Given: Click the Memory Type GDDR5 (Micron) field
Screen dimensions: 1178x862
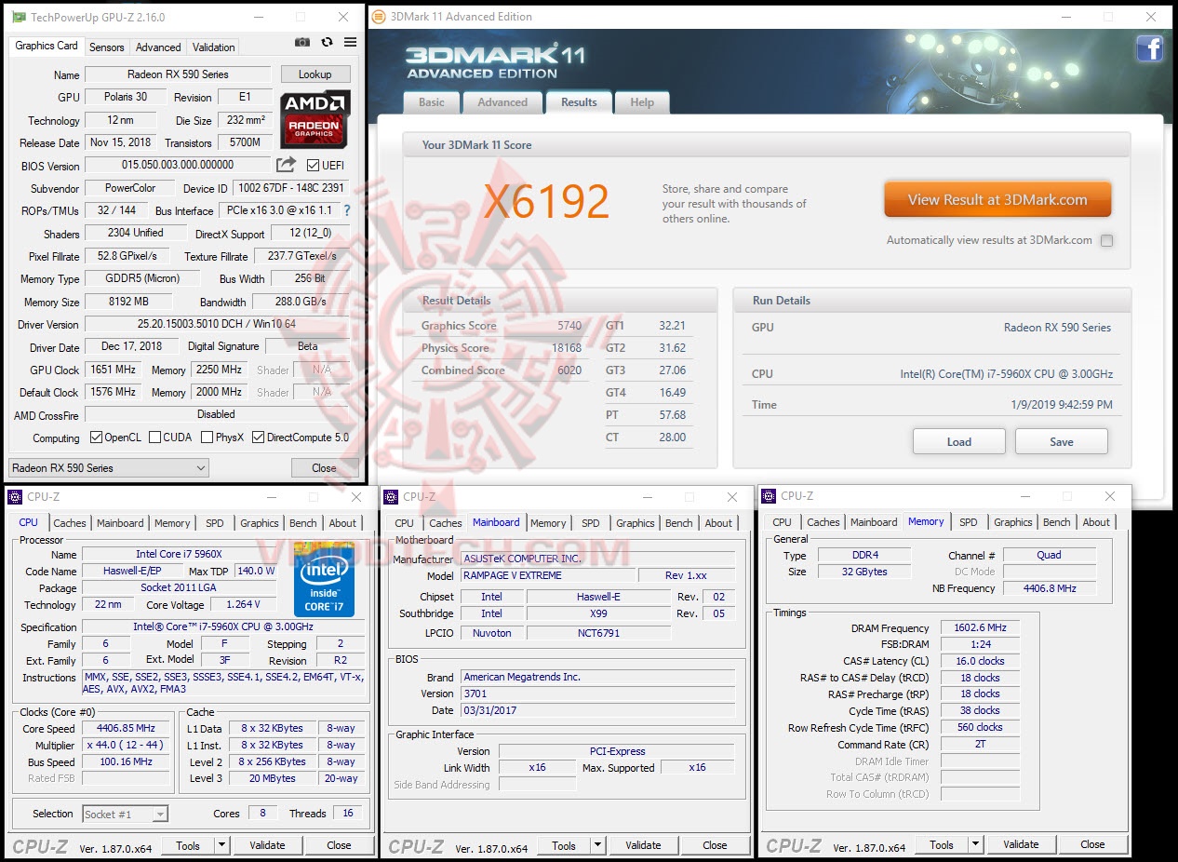Looking at the screenshot, I should click(142, 278).
